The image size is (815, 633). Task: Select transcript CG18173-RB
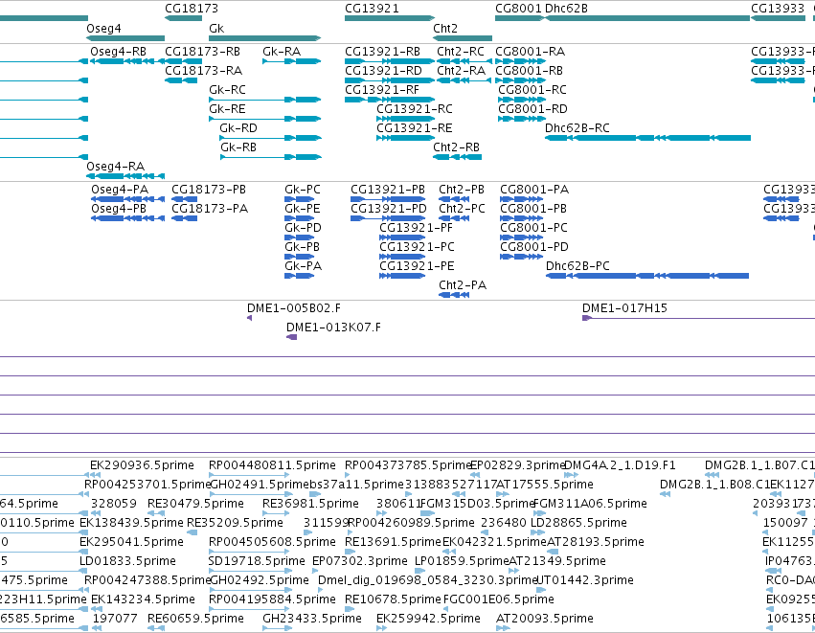click(184, 61)
